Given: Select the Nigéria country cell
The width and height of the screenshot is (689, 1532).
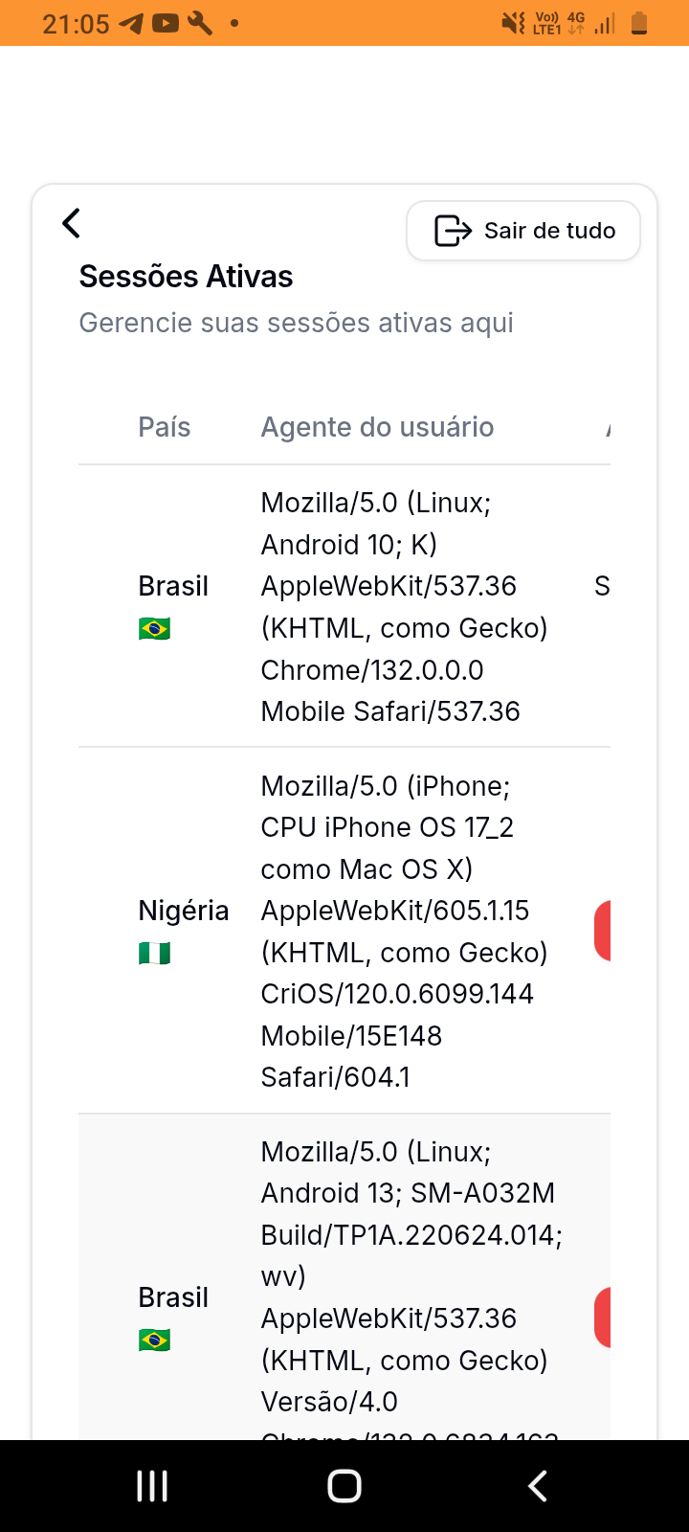Looking at the screenshot, I should 183,911.
